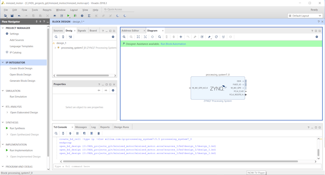Zoom in on the block diagram
This screenshot has height=175, width=325.
(124, 37)
